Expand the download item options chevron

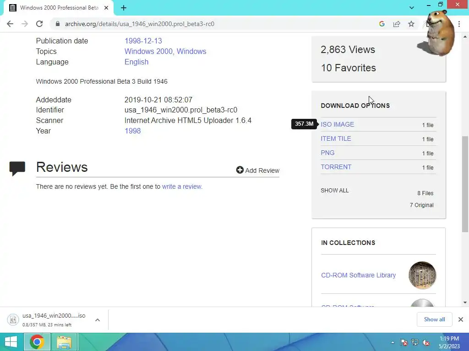click(x=98, y=320)
